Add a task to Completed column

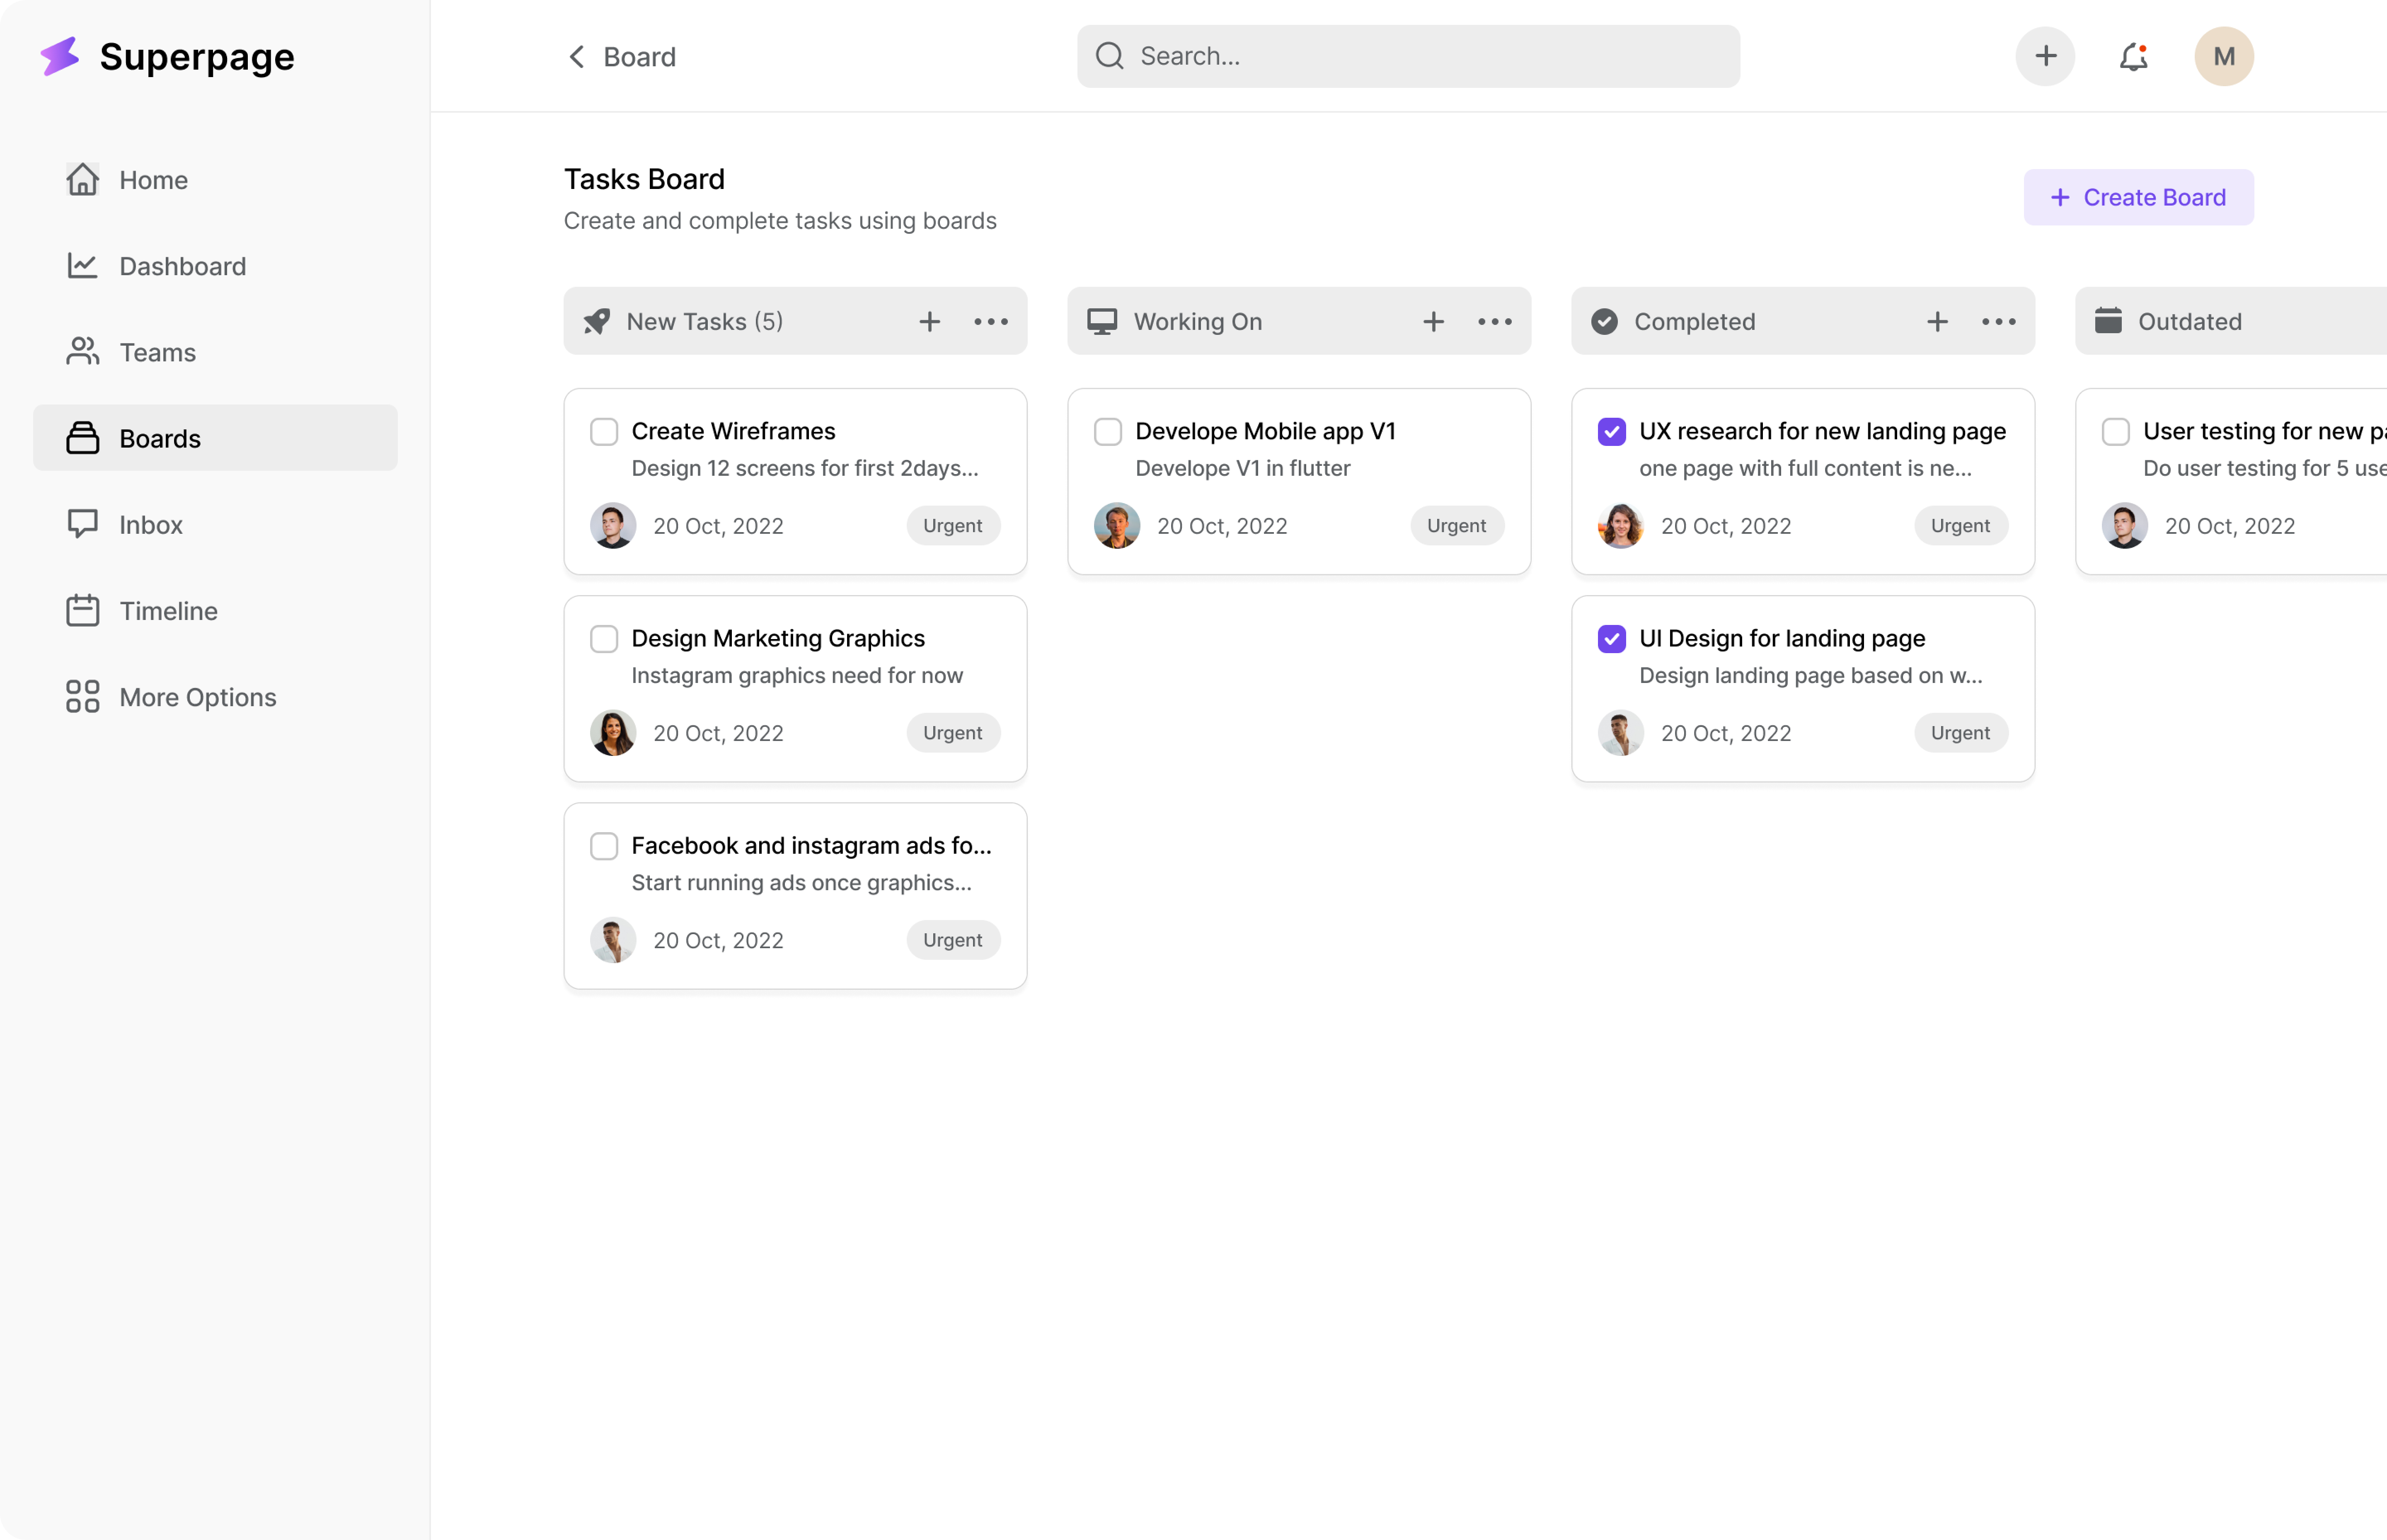pyautogui.click(x=1937, y=322)
